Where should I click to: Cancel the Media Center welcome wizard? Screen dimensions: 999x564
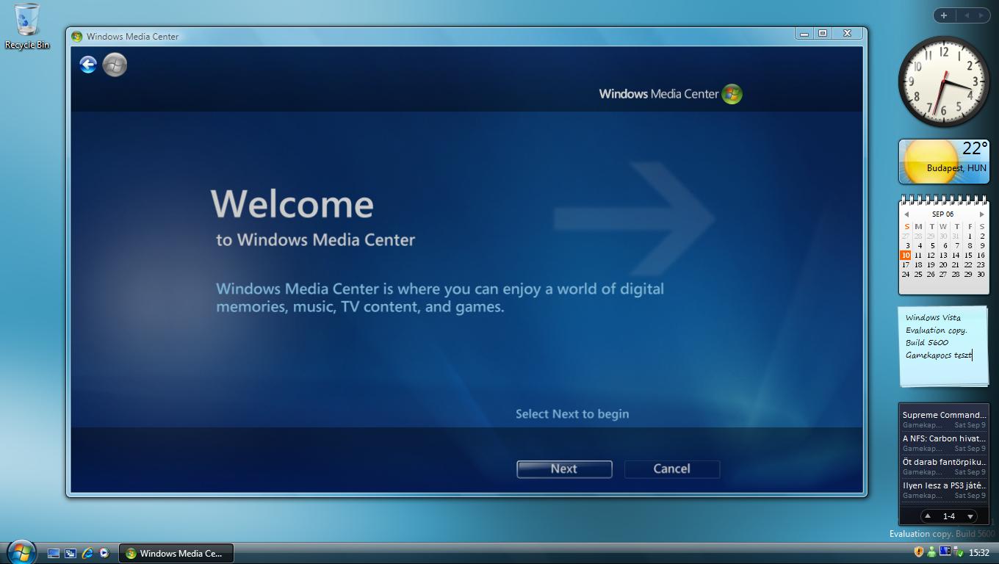[x=671, y=469]
